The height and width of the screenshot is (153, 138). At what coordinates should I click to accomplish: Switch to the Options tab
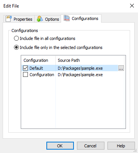48,19
